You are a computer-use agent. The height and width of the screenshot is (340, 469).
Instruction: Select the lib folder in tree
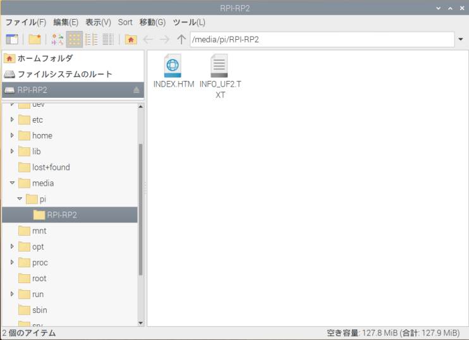pyautogui.click(x=29, y=151)
